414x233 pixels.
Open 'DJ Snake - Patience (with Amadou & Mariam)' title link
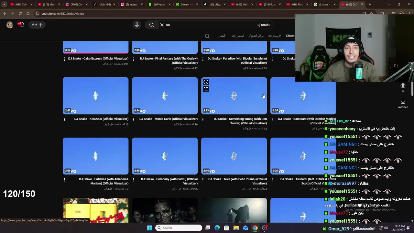[x=103, y=181]
